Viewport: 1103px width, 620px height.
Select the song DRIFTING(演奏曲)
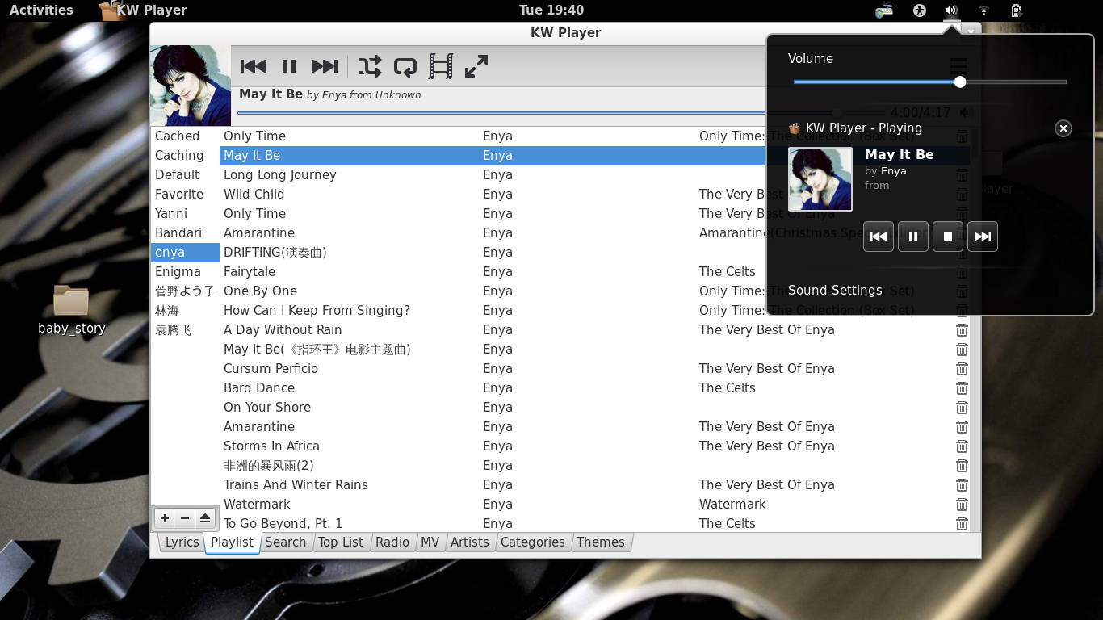coord(275,253)
